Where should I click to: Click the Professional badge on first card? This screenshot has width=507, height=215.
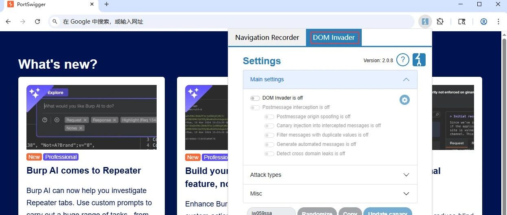(61, 157)
